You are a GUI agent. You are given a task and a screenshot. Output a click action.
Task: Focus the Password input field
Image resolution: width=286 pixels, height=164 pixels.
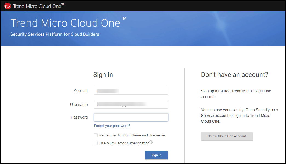pyautogui.click(x=131, y=117)
